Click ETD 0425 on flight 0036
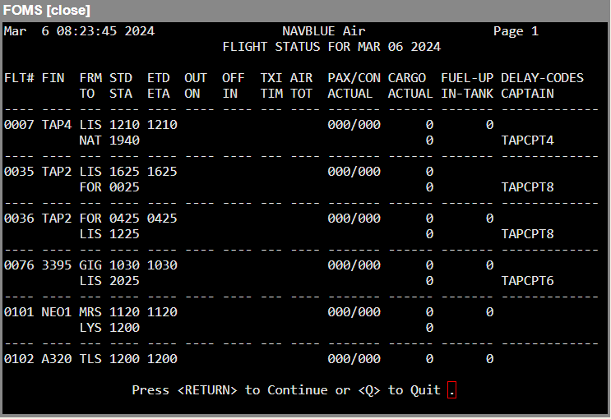Viewport: 611px width, 419px height. pyautogui.click(x=162, y=218)
